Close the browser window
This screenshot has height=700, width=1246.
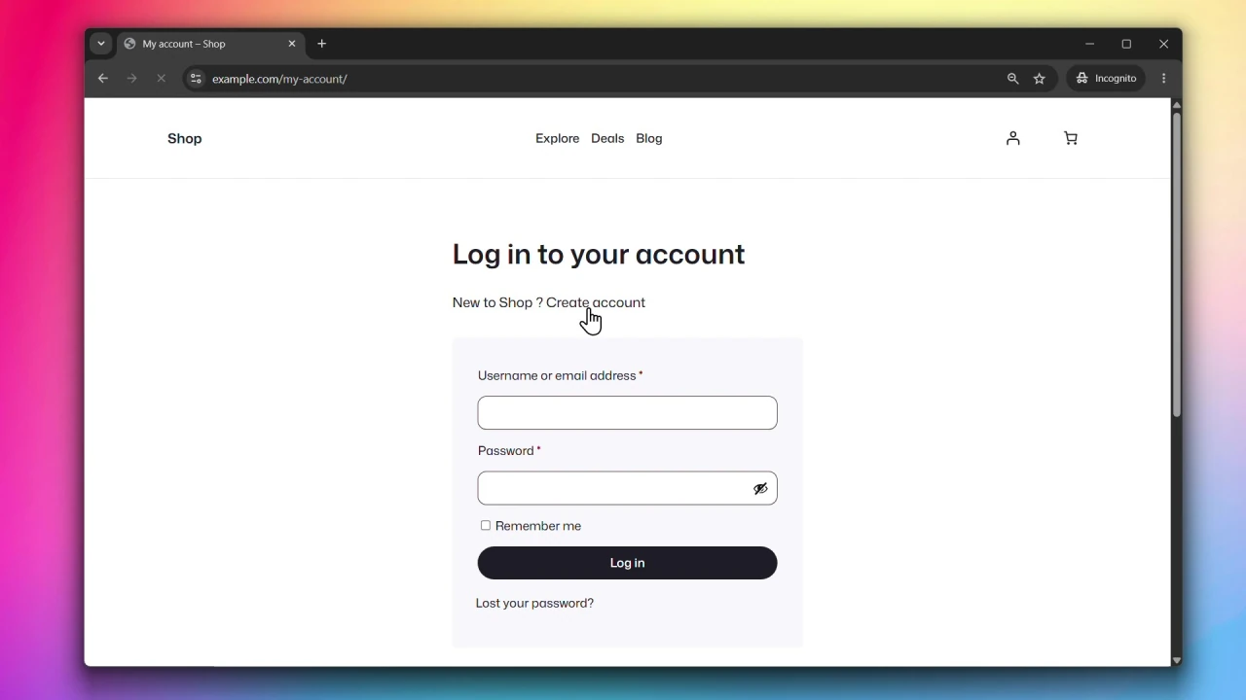pos(1164,44)
